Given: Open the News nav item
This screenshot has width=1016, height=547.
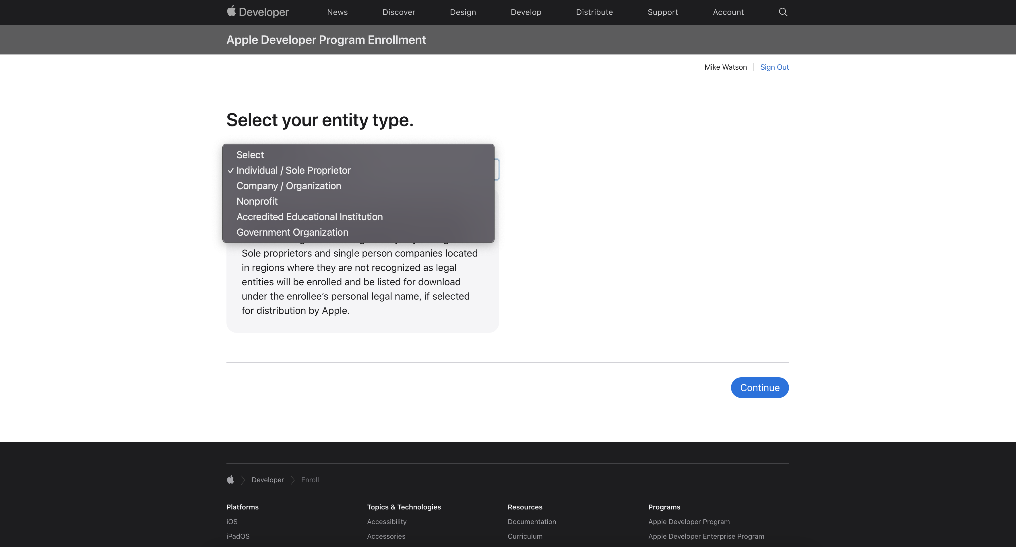Looking at the screenshot, I should pyautogui.click(x=337, y=12).
